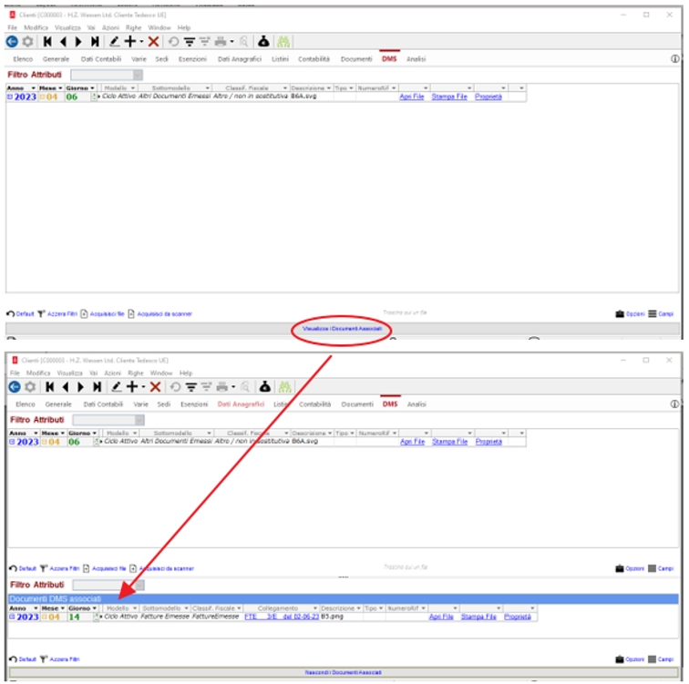Open the Modello column filter in top window

pyautogui.click(x=133, y=88)
